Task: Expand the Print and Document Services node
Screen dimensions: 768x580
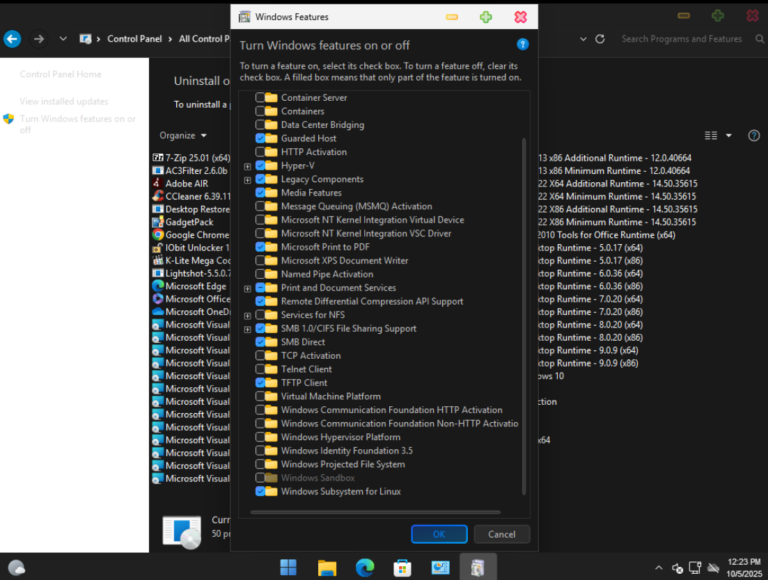Action: (x=247, y=289)
